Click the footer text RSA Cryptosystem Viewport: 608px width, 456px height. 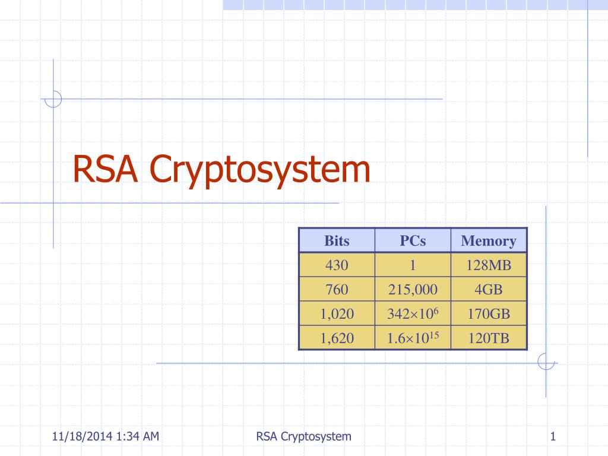(x=303, y=436)
